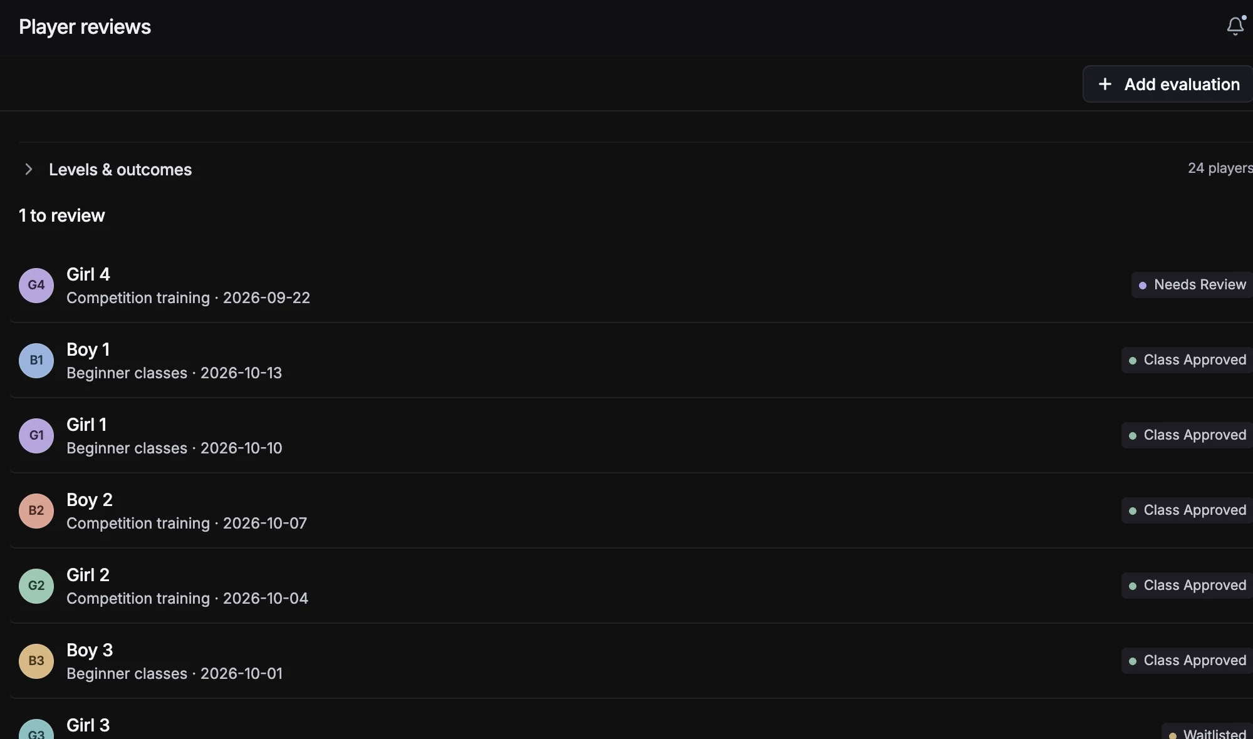Expand the Levels & outcomes chevron
Screen dimensions: 1253x739
28,169
